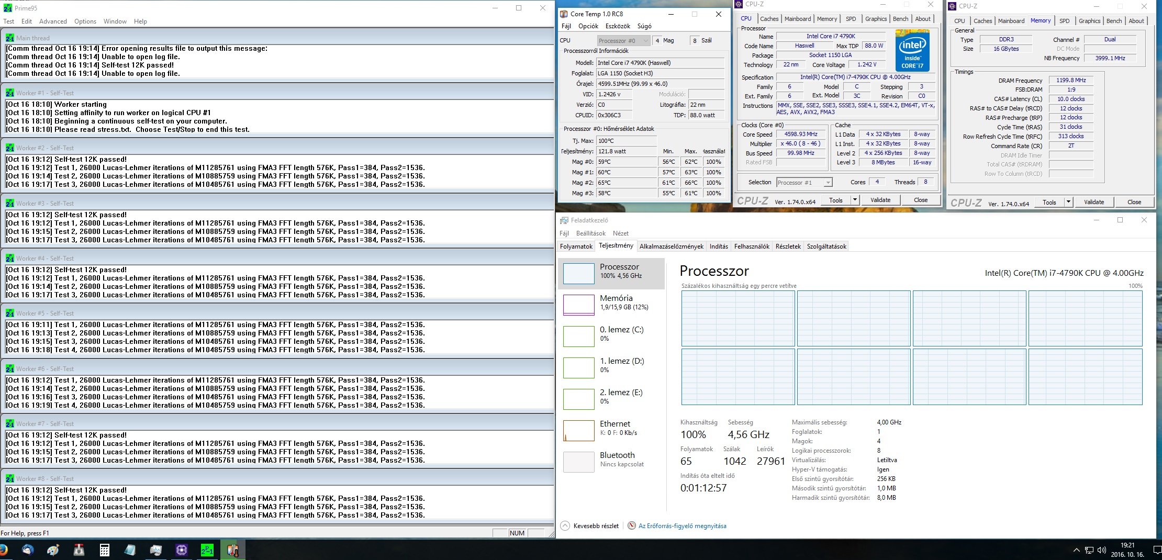Screen dimensions: 1162x560
Task: Click the Teljesítmény 121.8 watt value
Action: [627, 151]
